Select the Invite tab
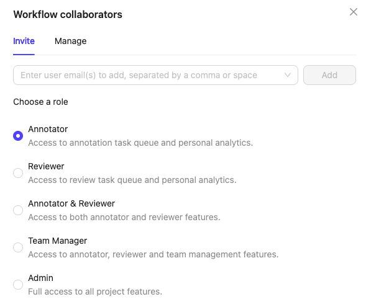Viewport: 366px width, 307px height. (24, 41)
